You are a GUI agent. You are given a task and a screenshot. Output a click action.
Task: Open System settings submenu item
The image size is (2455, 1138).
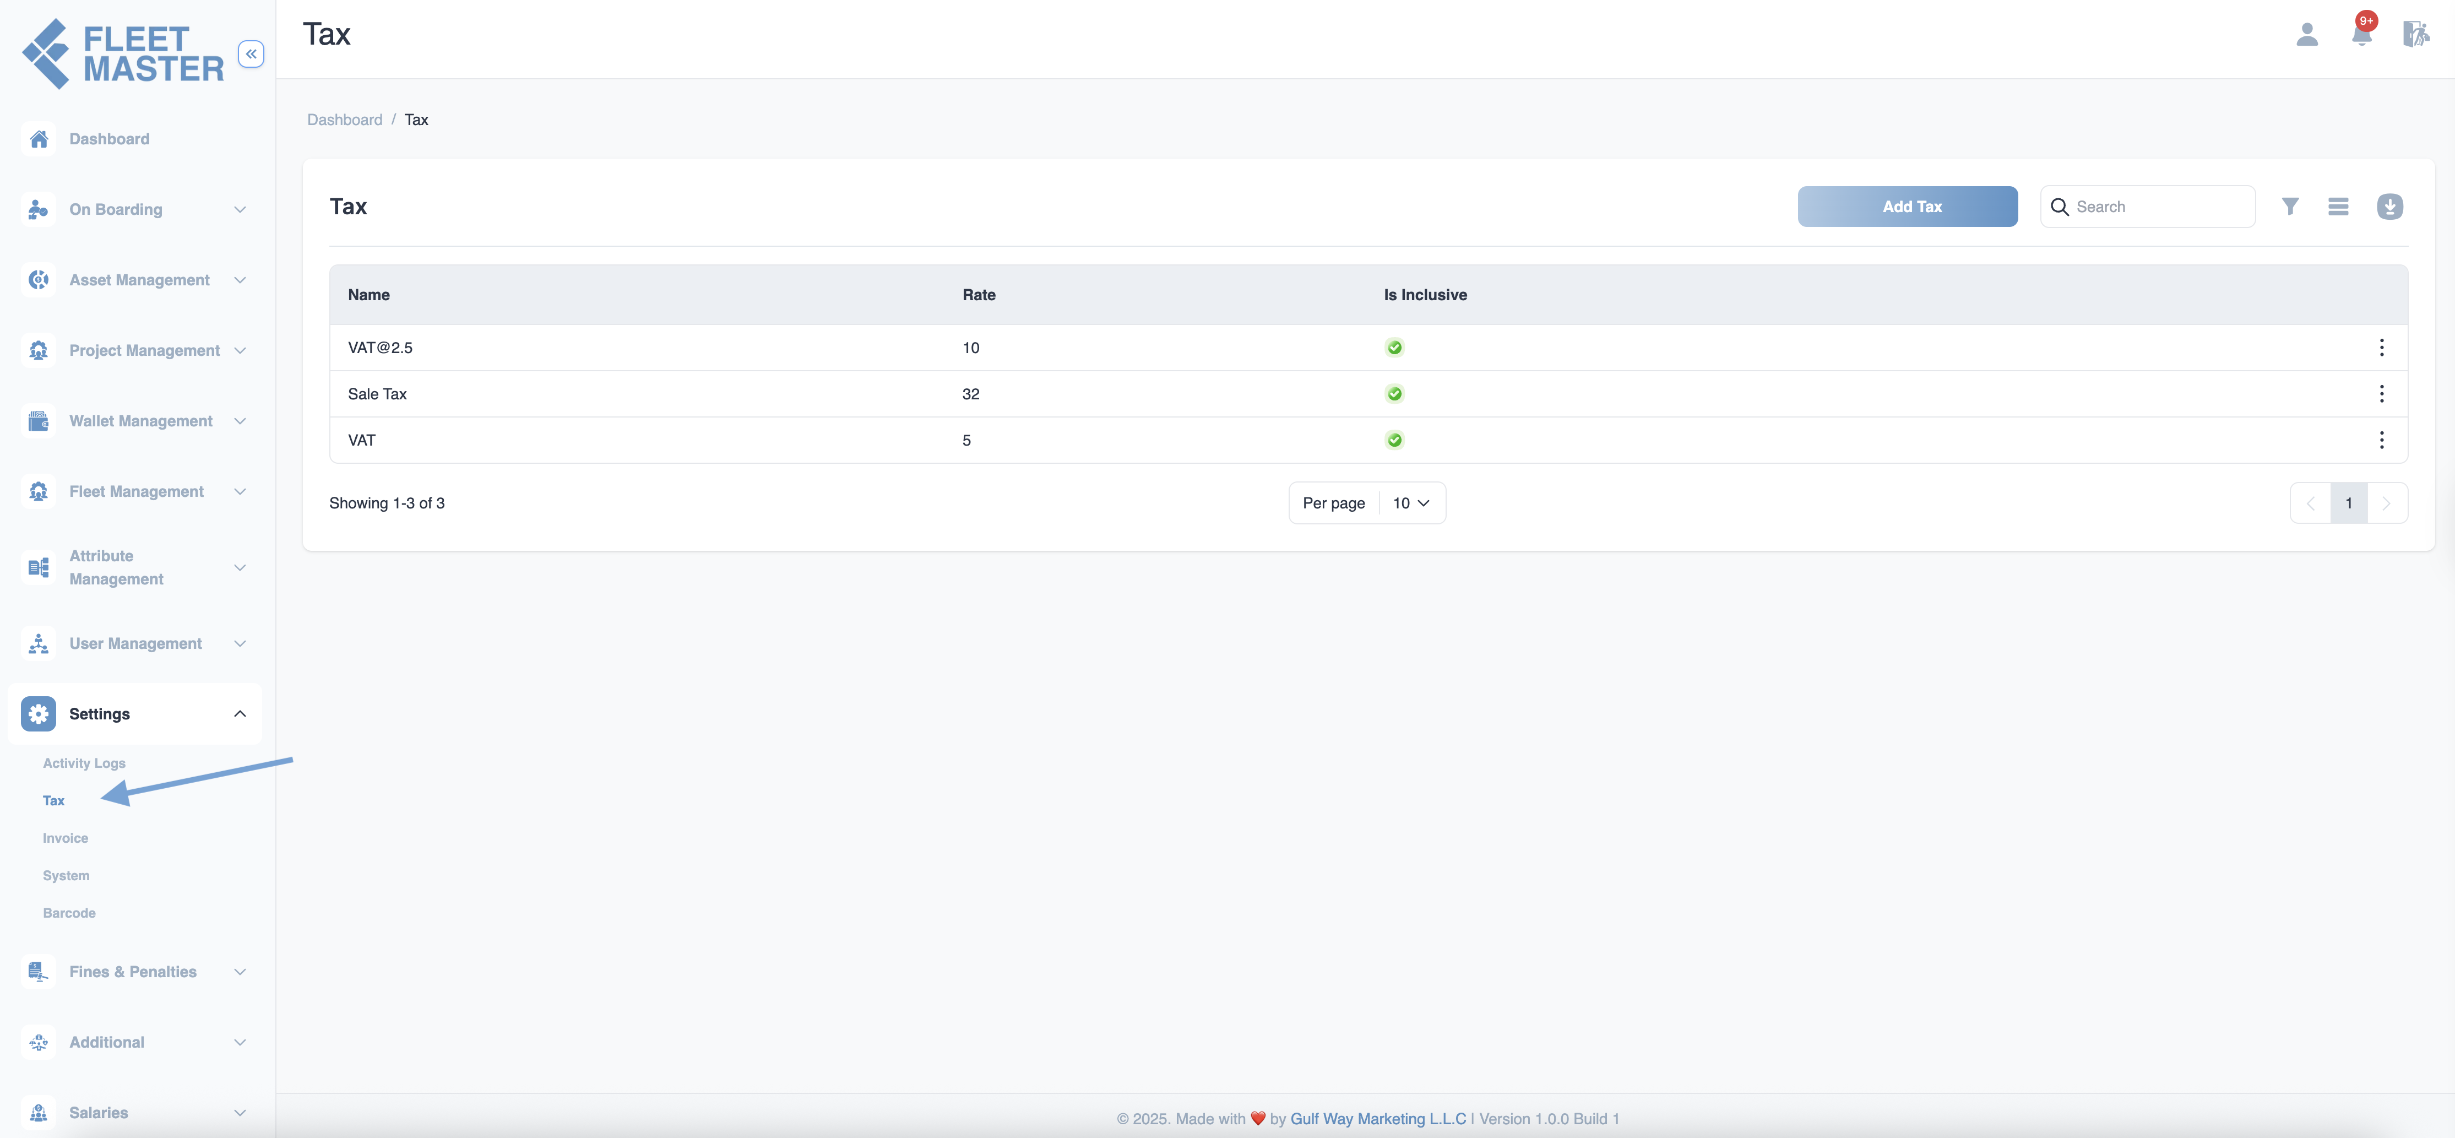66,876
